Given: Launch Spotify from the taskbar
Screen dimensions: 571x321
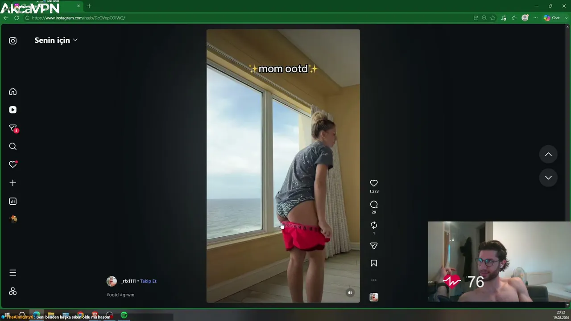Looking at the screenshot, I should point(124,315).
